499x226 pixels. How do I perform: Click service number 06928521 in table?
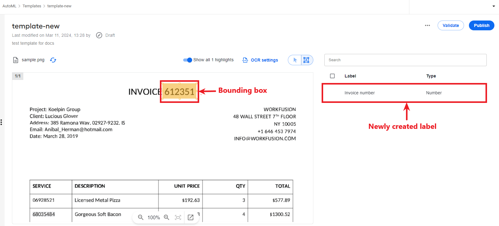(x=44, y=200)
